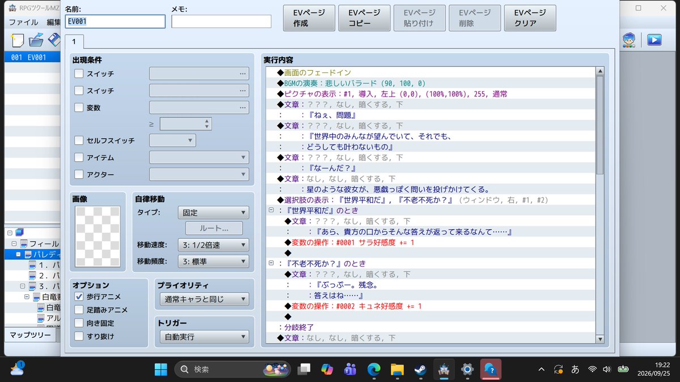This screenshot has width=680, height=382.
Task: Select 変数の操作 #0001 サラ好感度 line
Action: 431,242
